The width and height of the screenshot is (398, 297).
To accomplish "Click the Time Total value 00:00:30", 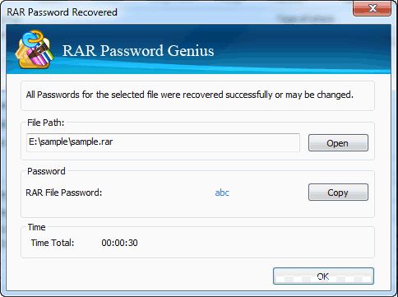I will (119, 243).
